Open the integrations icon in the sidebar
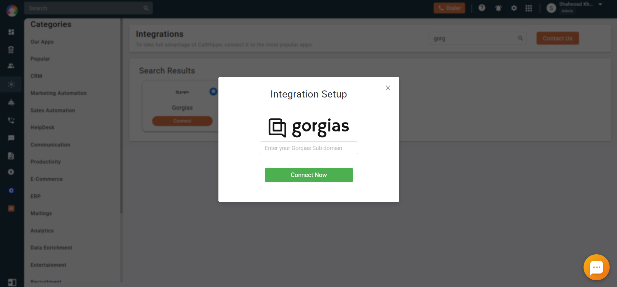Screen dimensions: 617x287 11,84
